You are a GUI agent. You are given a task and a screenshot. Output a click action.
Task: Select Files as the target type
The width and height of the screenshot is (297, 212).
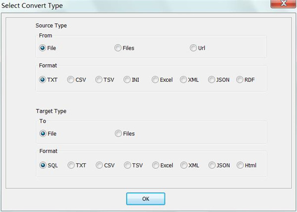pos(118,134)
